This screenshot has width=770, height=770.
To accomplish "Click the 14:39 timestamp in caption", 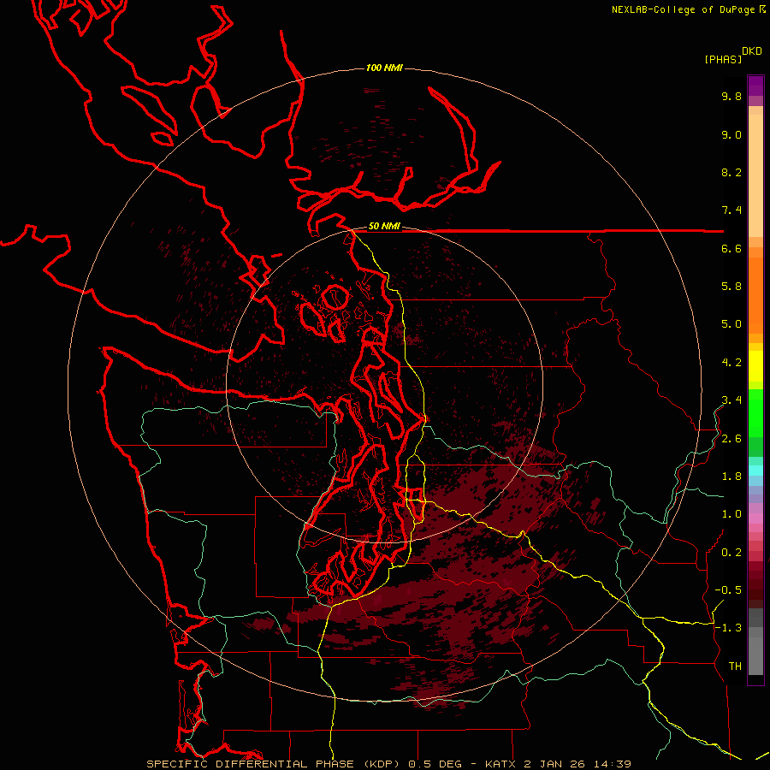I will (613, 764).
